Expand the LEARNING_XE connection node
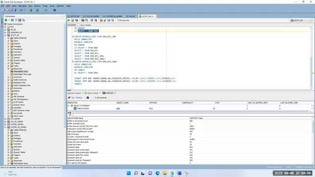Screen dimensions: 315x177 pos(5,32)
